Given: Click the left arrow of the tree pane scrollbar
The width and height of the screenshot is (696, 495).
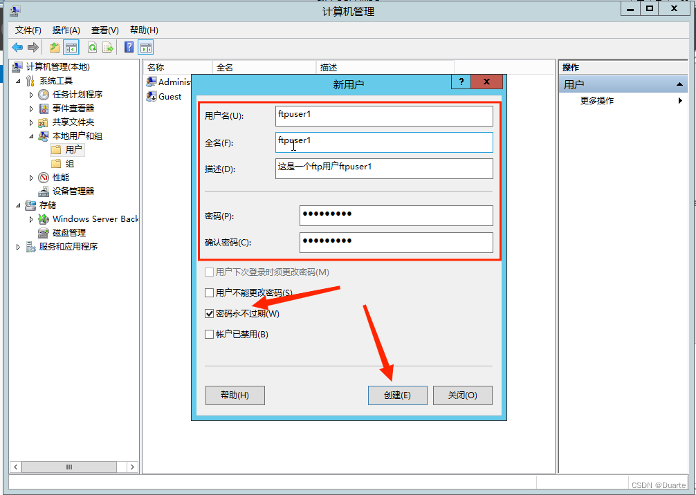Looking at the screenshot, I should click(x=16, y=467).
